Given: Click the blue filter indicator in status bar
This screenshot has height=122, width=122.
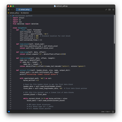Looking at the screenshot, I should (x=9, y=112).
